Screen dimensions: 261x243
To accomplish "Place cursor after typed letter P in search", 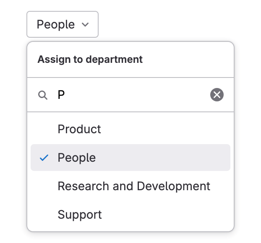I will click(x=65, y=95).
